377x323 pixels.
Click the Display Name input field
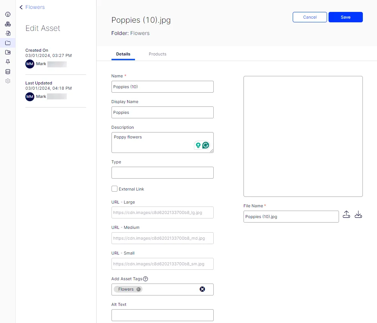point(163,112)
